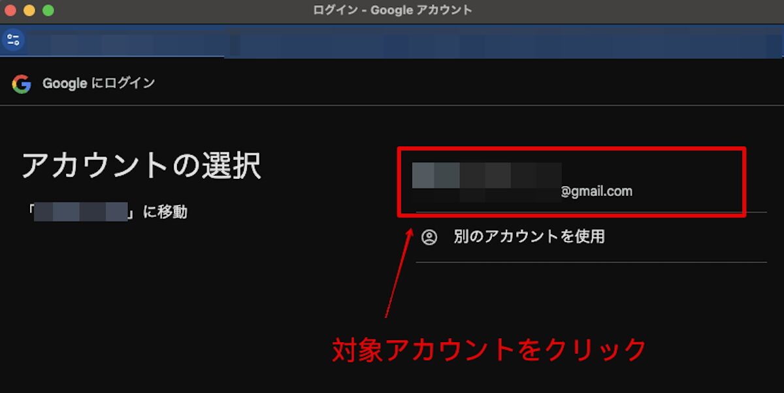Click the ログイン - Google アカウント title bar
Image resolution: width=784 pixels, height=393 pixels.
(392, 10)
